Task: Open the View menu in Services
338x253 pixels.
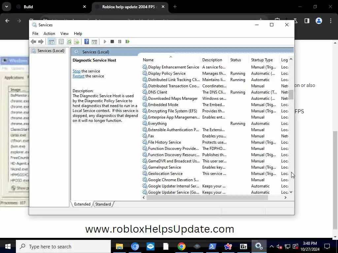Action: point(64,34)
